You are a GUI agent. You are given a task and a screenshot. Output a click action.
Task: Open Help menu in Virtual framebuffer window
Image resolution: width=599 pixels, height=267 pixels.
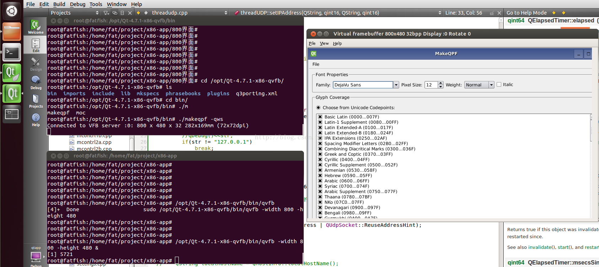337,43
